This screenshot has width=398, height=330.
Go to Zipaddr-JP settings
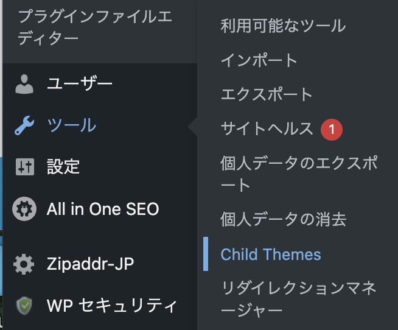[90, 264]
